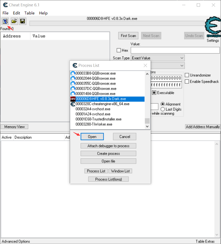Click Attach debugger to process

[109, 146]
